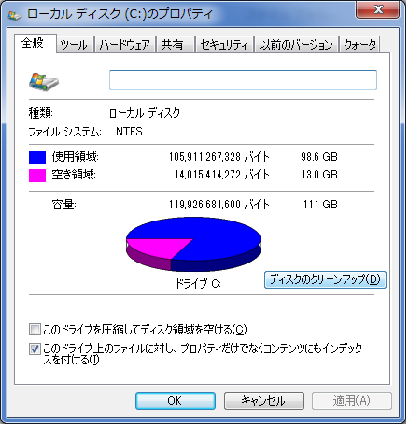Click the ディスクのクリーンアップ button

point(327,281)
